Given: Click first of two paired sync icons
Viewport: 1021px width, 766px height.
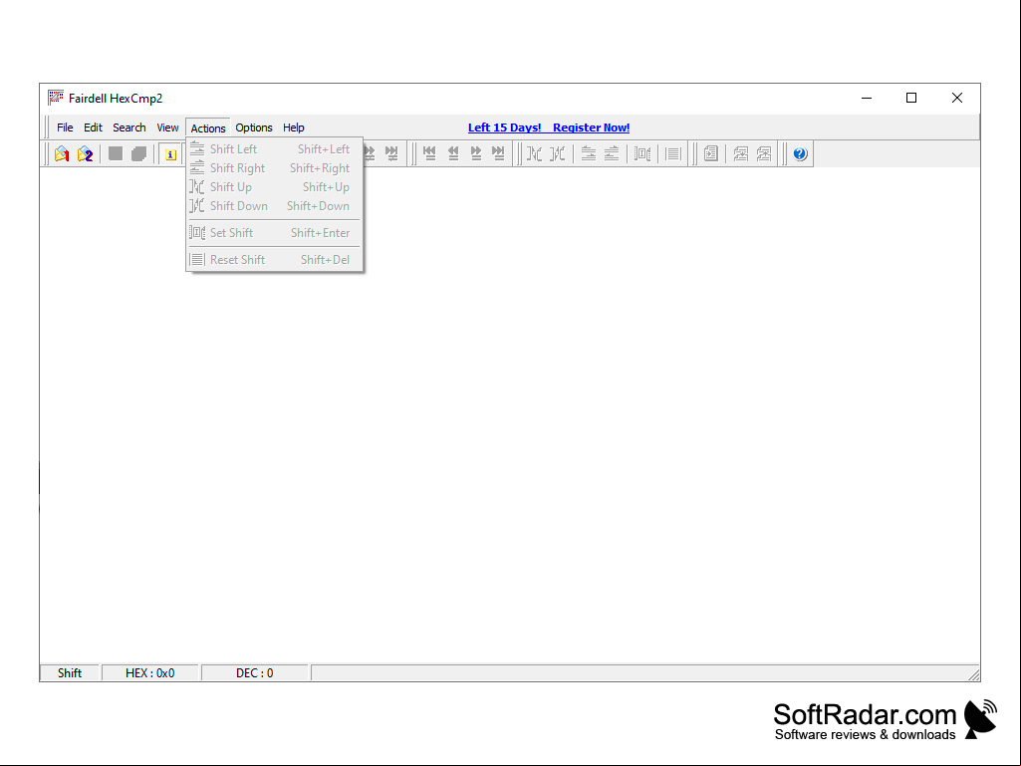Looking at the screenshot, I should [x=741, y=153].
